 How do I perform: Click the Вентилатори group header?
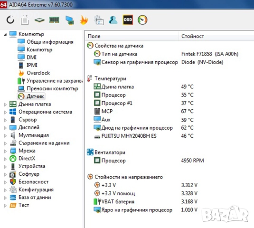pyautogui.click(x=106, y=152)
